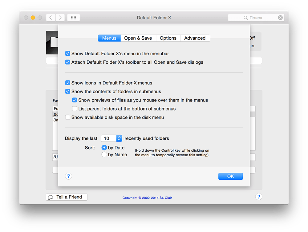
Task: Minimize window with the yellow button
Action: pyautogui.click(x=33, y=18)
